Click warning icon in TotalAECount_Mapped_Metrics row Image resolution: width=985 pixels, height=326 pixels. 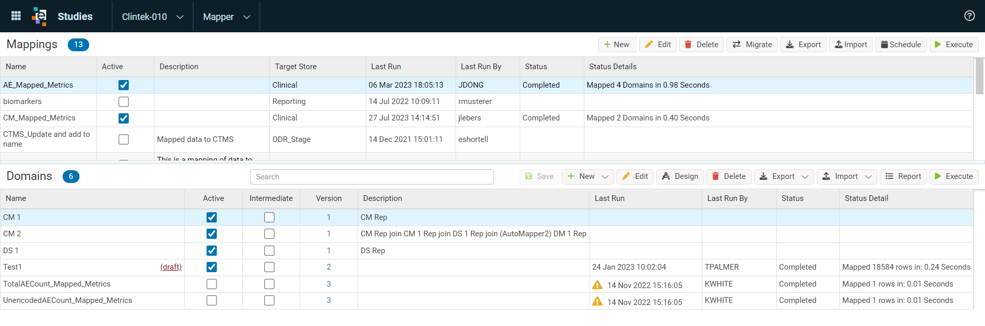click(597, 284)
